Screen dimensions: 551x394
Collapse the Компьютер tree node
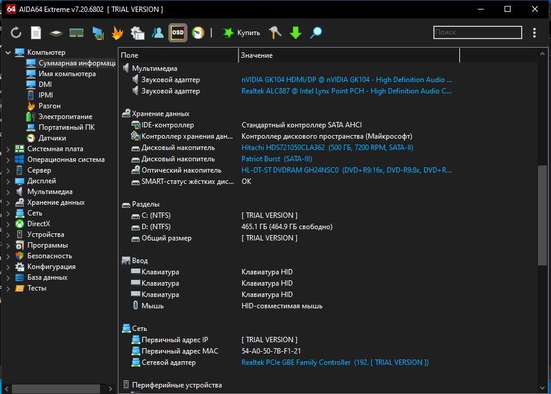click(x=8, y=52)
